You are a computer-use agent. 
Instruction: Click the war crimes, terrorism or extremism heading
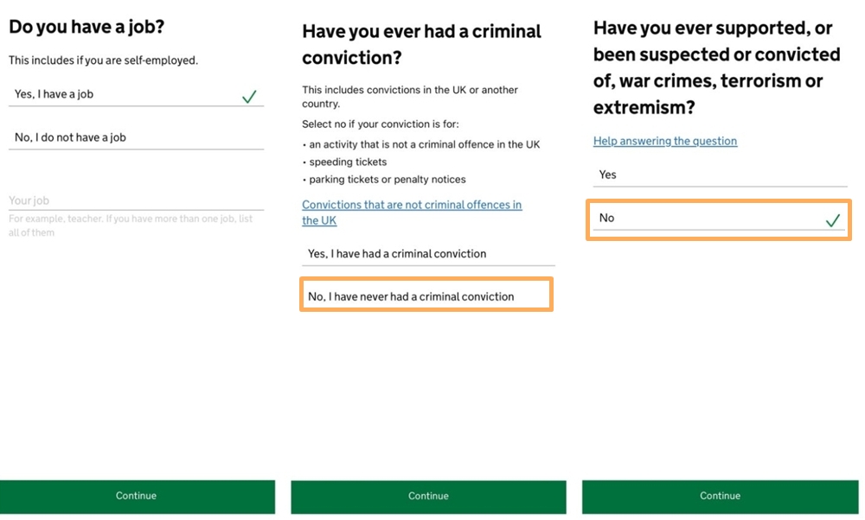(716, 67)
